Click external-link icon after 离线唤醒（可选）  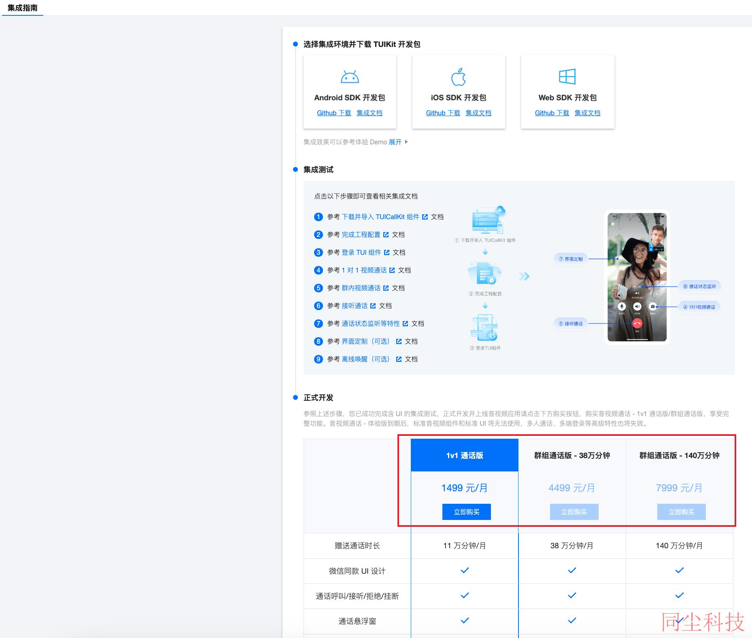click(x=399, y=359)
